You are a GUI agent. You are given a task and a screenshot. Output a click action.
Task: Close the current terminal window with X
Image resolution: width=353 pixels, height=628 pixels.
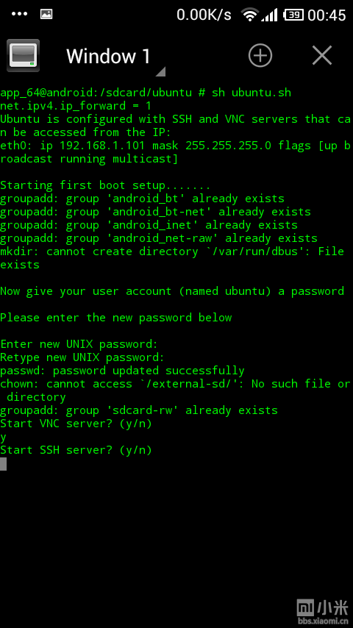click(x=322, y=55)
